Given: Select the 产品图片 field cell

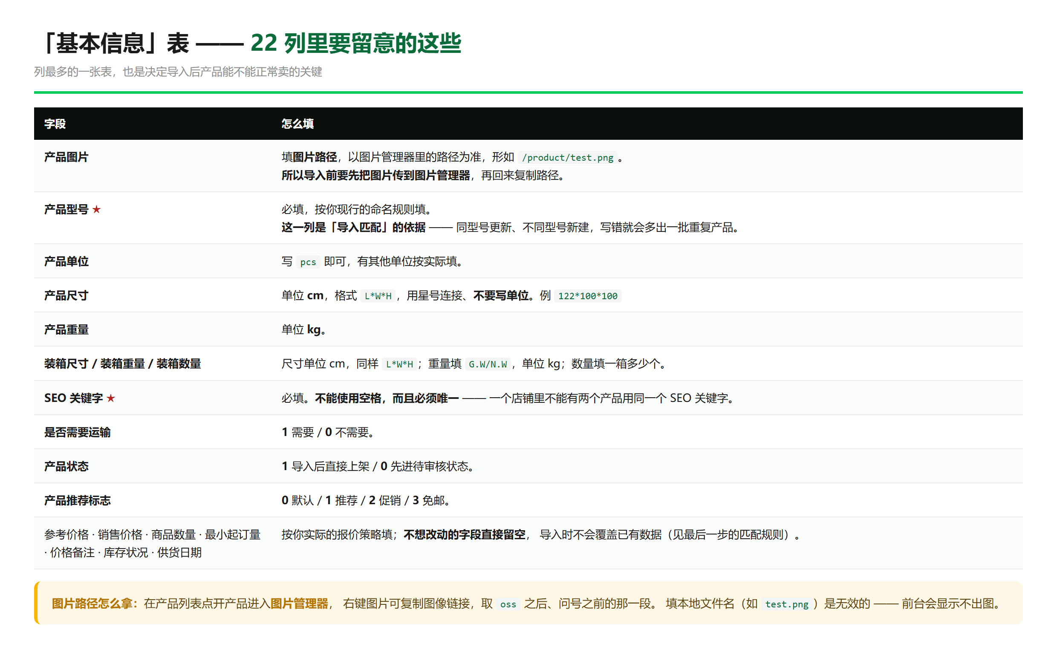Looking at the screenshot, I should (153, 166).
